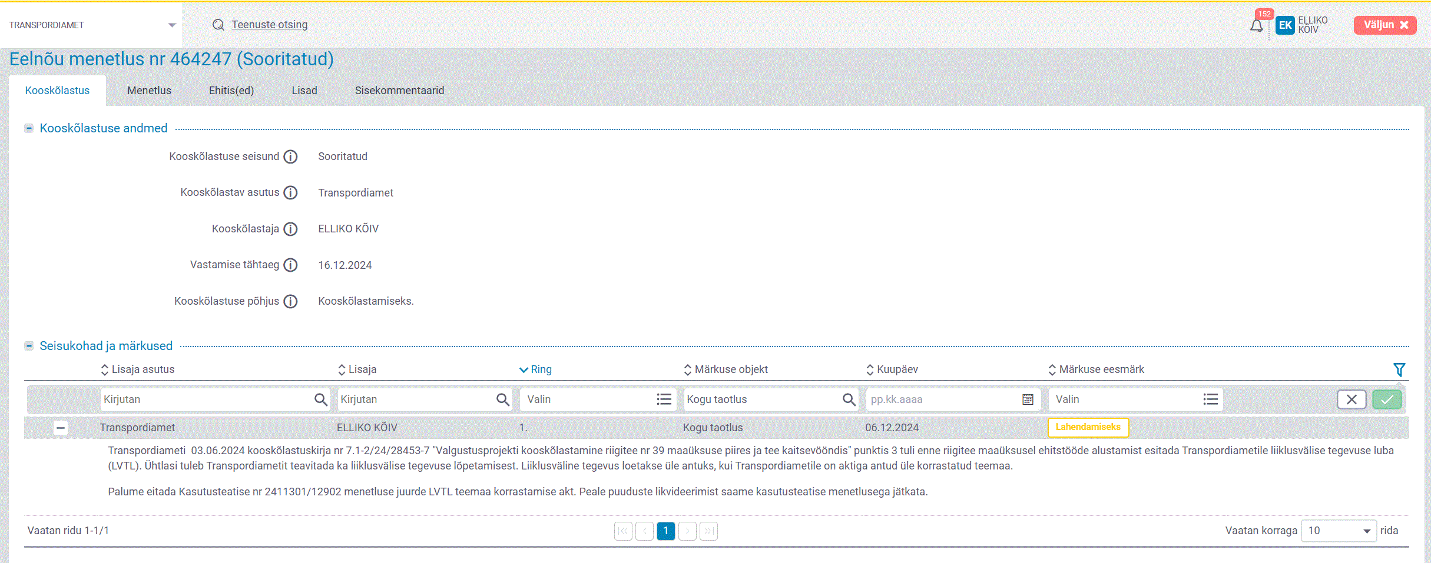
Task: Click the 06.12.2024 date cell
Action: [x=892, y=428]
